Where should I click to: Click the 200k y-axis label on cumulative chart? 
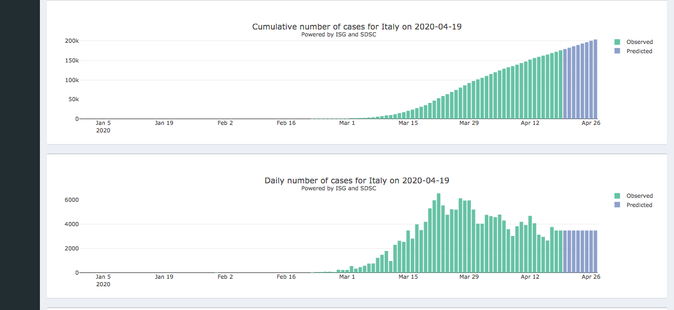click(x=72, y=41)
